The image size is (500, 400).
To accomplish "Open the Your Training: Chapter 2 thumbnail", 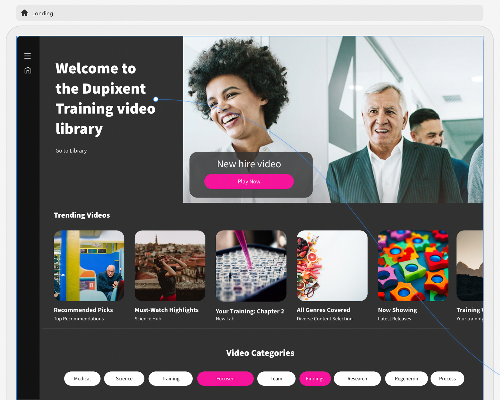I will (x=251, y=266).
